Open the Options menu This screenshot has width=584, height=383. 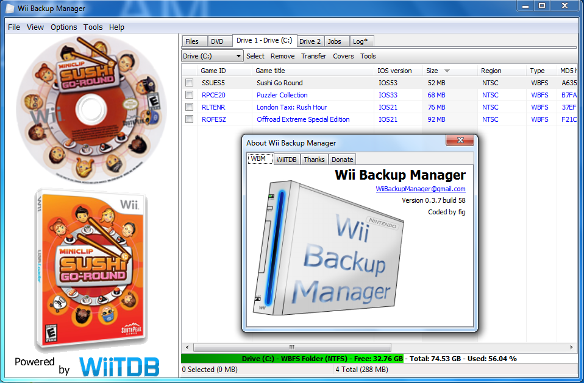[63, 27]
